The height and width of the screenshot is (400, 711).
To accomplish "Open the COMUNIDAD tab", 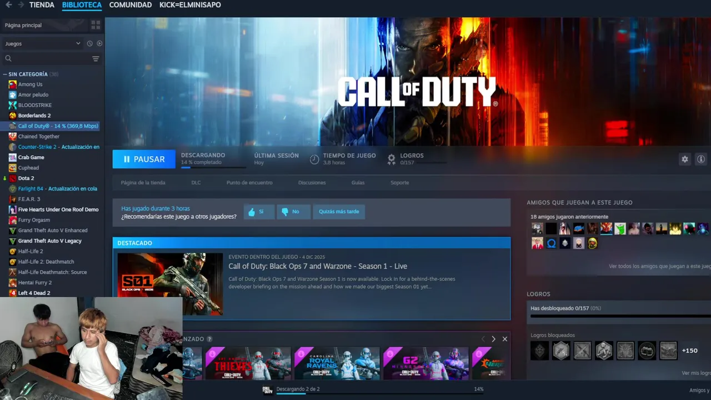I will coord(131,5).
